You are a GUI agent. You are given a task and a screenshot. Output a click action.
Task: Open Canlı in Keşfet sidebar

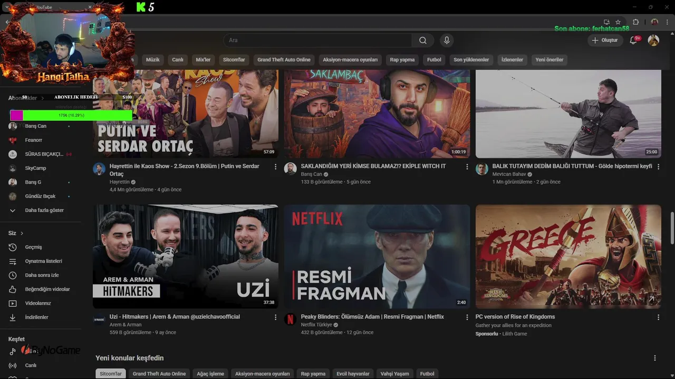tap(41, 365)
